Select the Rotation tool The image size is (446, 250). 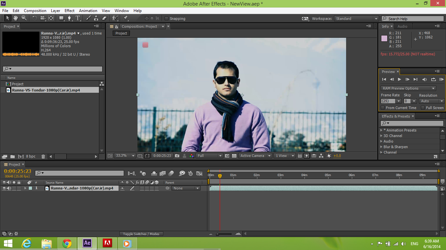[35, 18]
